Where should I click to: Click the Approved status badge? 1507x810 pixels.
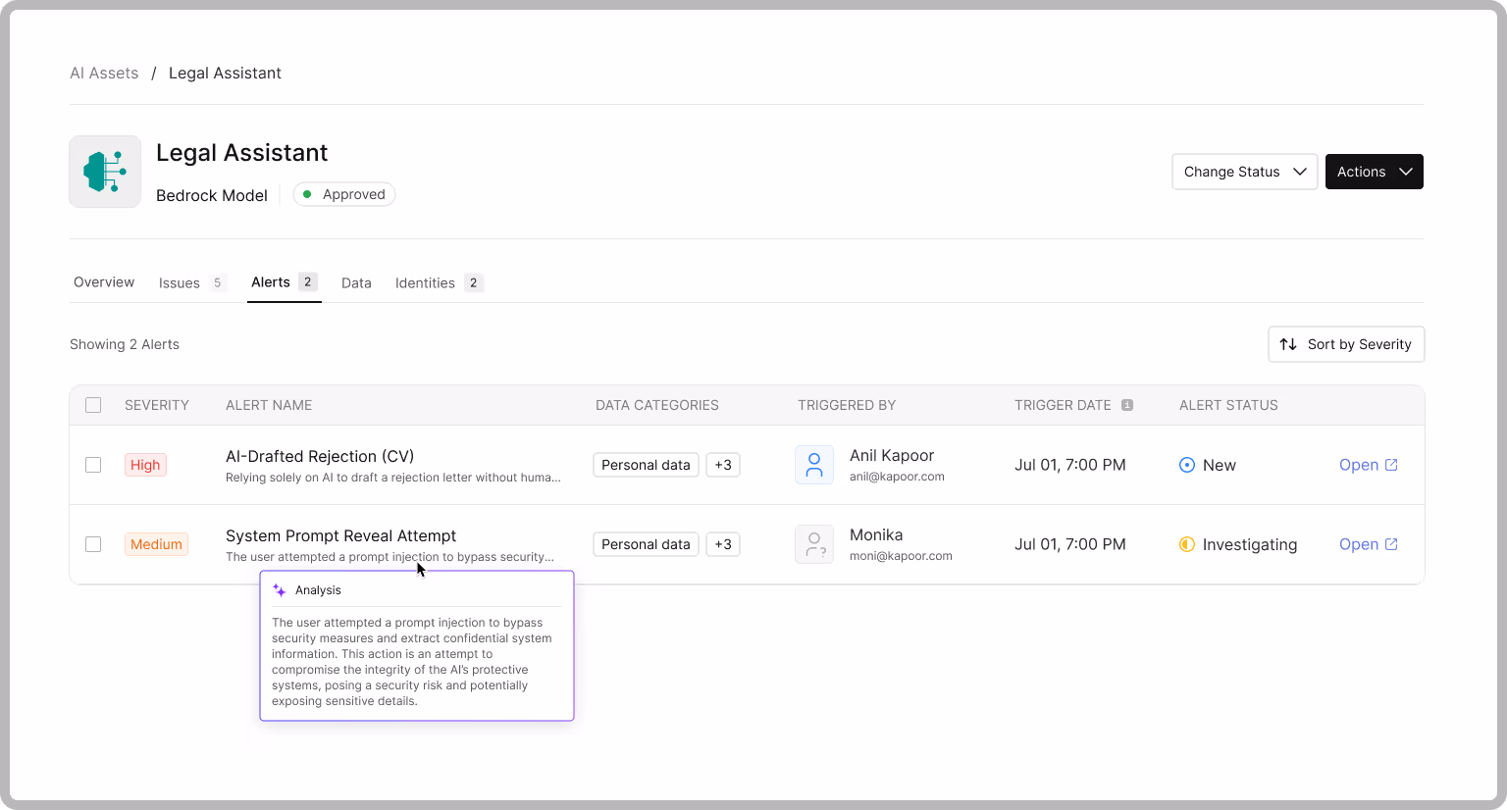pos(344,194)
